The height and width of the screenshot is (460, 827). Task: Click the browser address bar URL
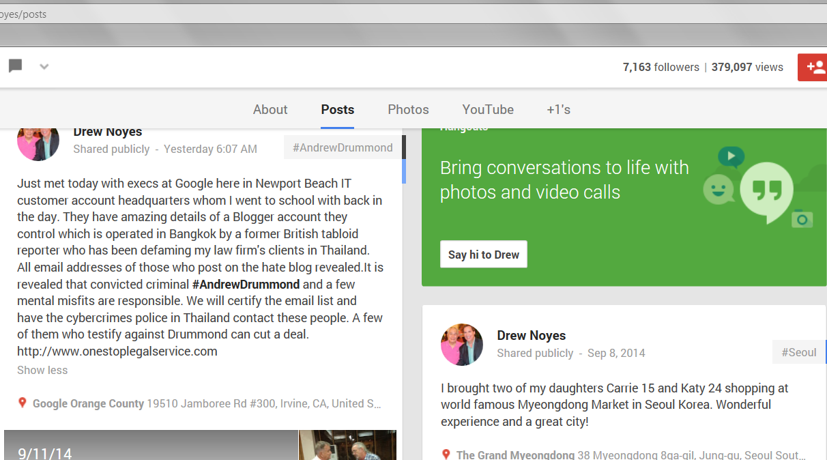point(24,14)
